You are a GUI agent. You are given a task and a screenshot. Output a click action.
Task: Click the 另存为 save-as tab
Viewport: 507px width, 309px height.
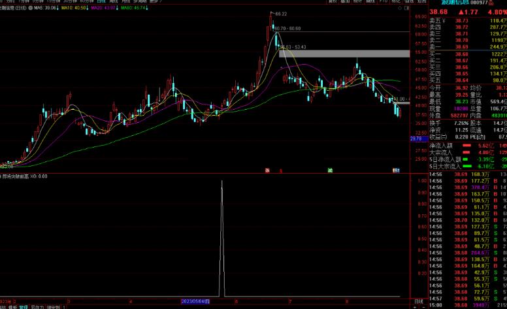(37, 307)
